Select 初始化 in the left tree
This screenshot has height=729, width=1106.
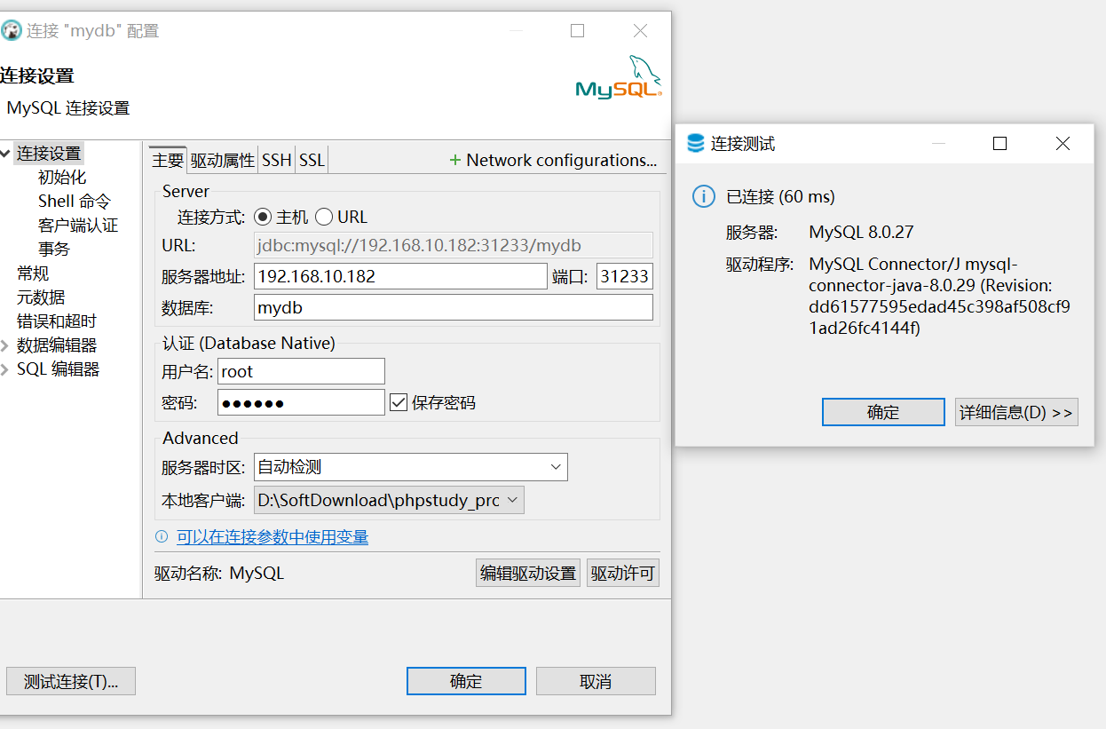point(62,178)
